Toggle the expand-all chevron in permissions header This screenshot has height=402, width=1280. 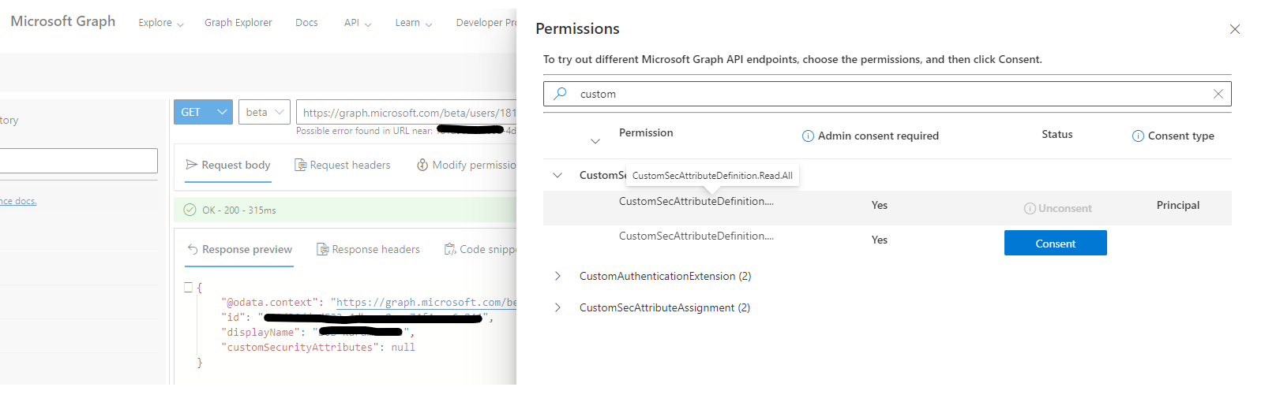click(595, 141)
